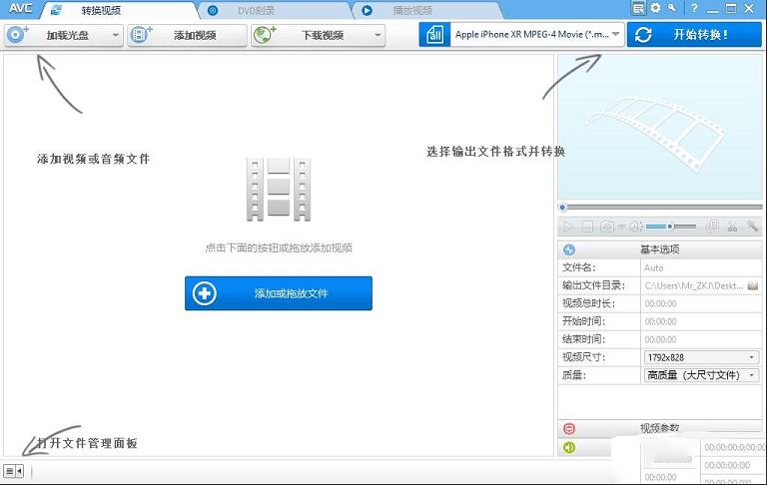This screenshot has width=767, height=485.
Task: Open the 下载视频 dropdown arrow
Action: [x=378, y=35]
